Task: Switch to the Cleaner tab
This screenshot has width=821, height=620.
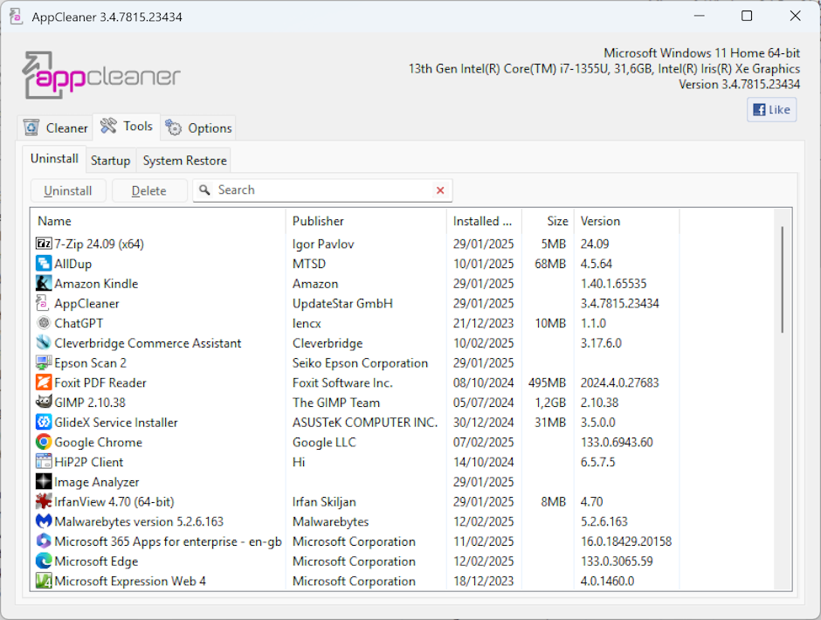Action: 55,127
